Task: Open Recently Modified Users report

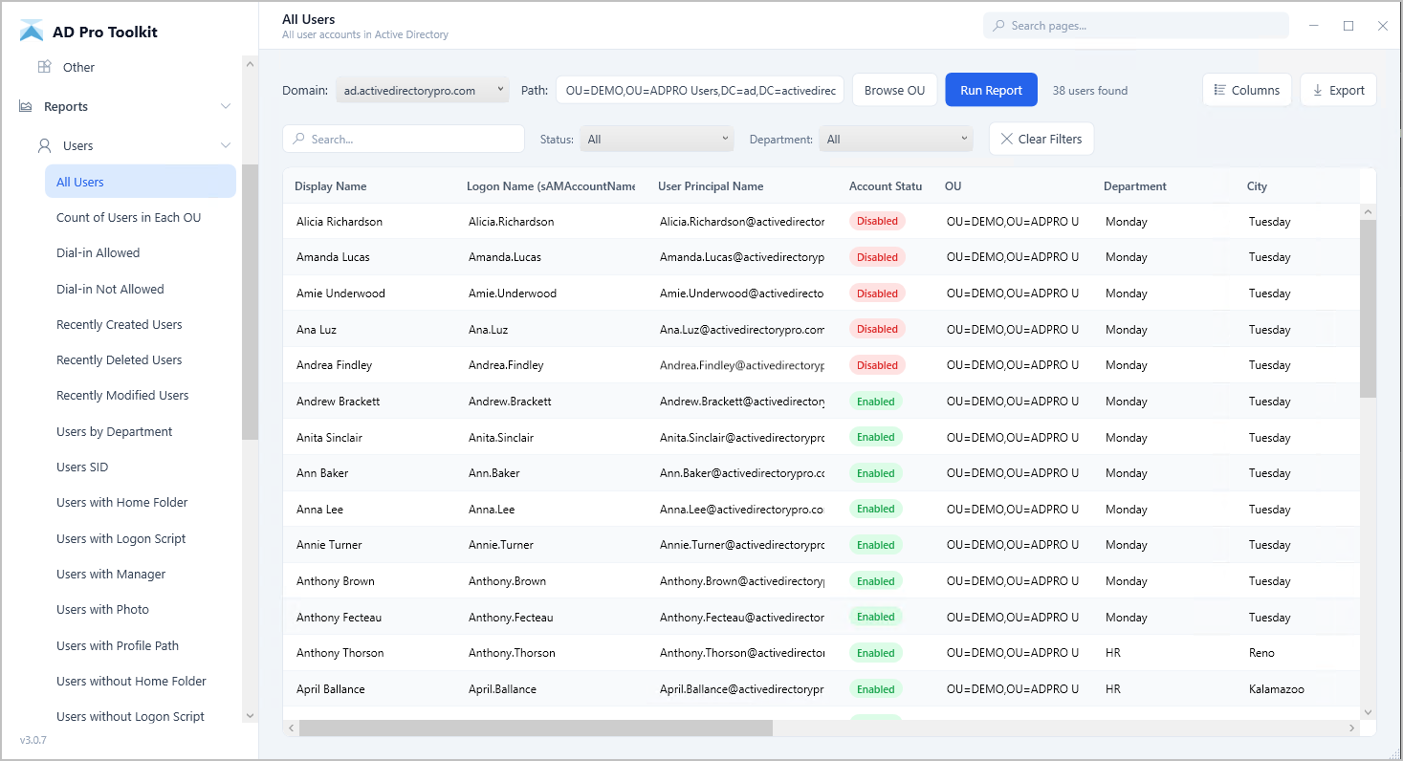Action: (x=122, y=395)
